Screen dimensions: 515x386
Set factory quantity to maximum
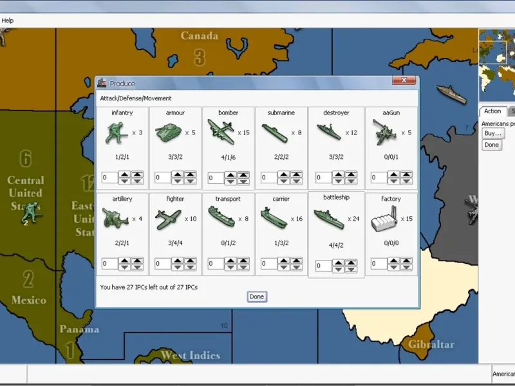click(x=407, y=261)
